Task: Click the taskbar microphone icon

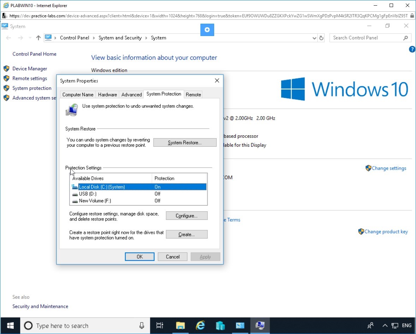Action: (x=142, y=326)
